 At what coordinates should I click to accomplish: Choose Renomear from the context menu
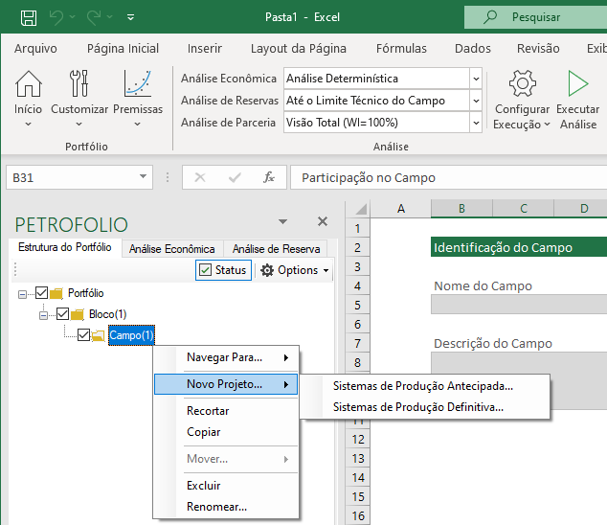tap(216, 507)
